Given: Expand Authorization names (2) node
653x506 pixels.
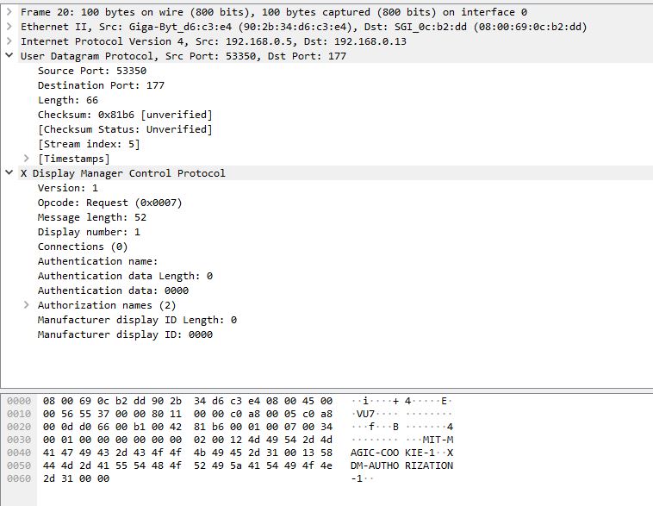Looking at the screenshot, I should pos(26,305).
